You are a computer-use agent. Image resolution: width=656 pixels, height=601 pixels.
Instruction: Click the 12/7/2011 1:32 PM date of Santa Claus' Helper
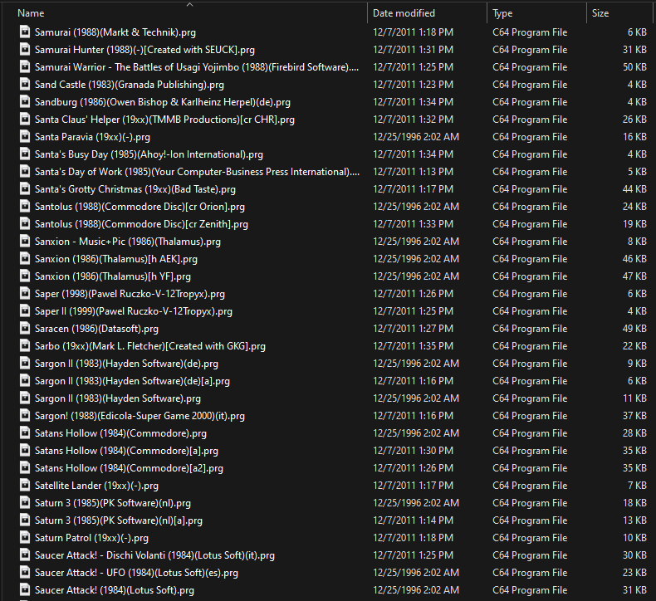click(413, 120)
